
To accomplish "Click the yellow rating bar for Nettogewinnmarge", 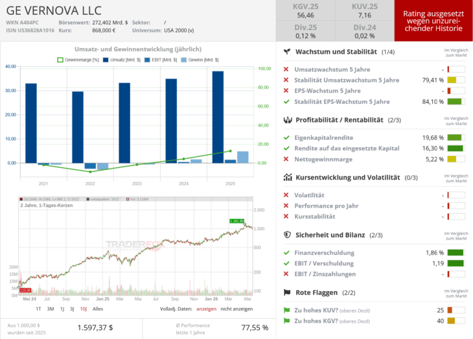I will coord(456,159).
